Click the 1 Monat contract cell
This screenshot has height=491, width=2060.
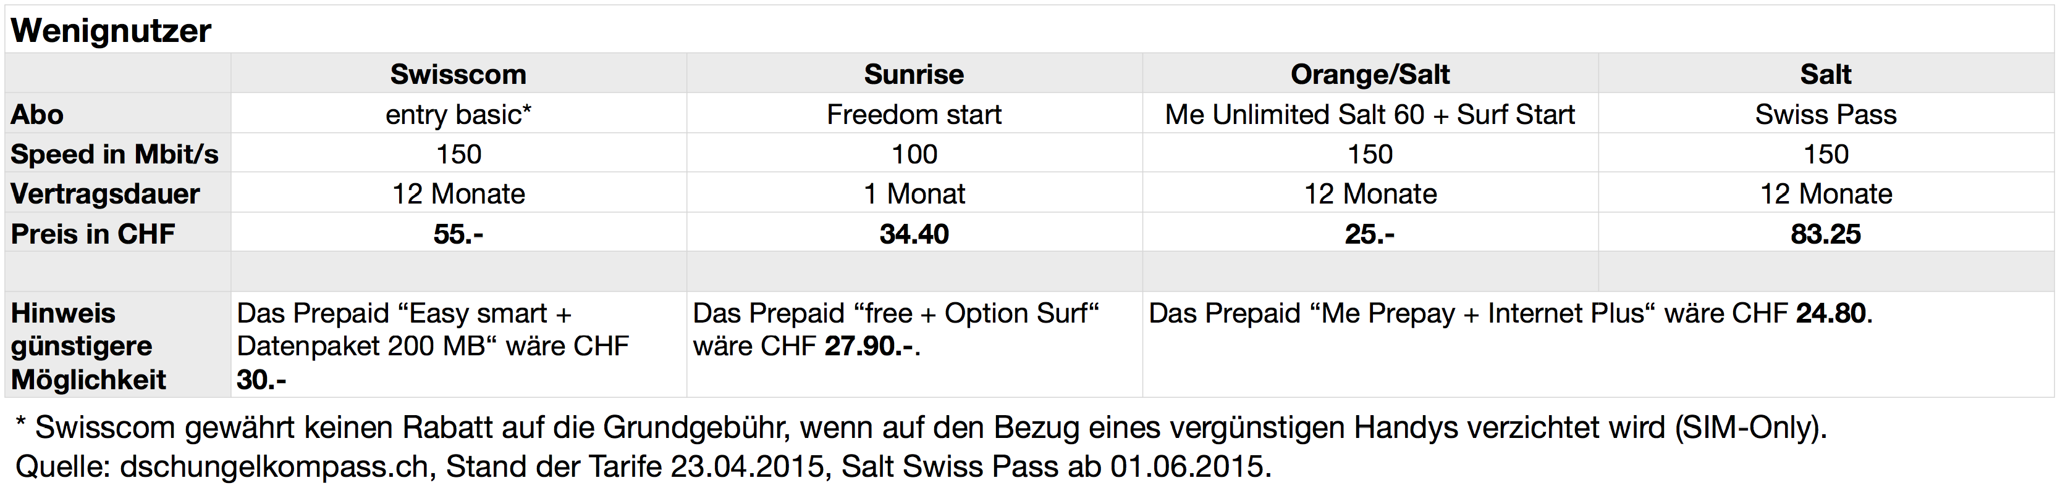(x=914, y=193)
